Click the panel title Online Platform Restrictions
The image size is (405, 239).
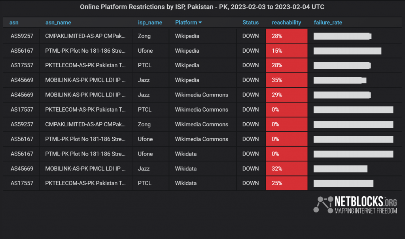click(x=202, y=7)
